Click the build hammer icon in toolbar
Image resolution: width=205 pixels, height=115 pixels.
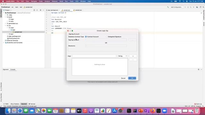pyautogui.click(x=168, y=7)
